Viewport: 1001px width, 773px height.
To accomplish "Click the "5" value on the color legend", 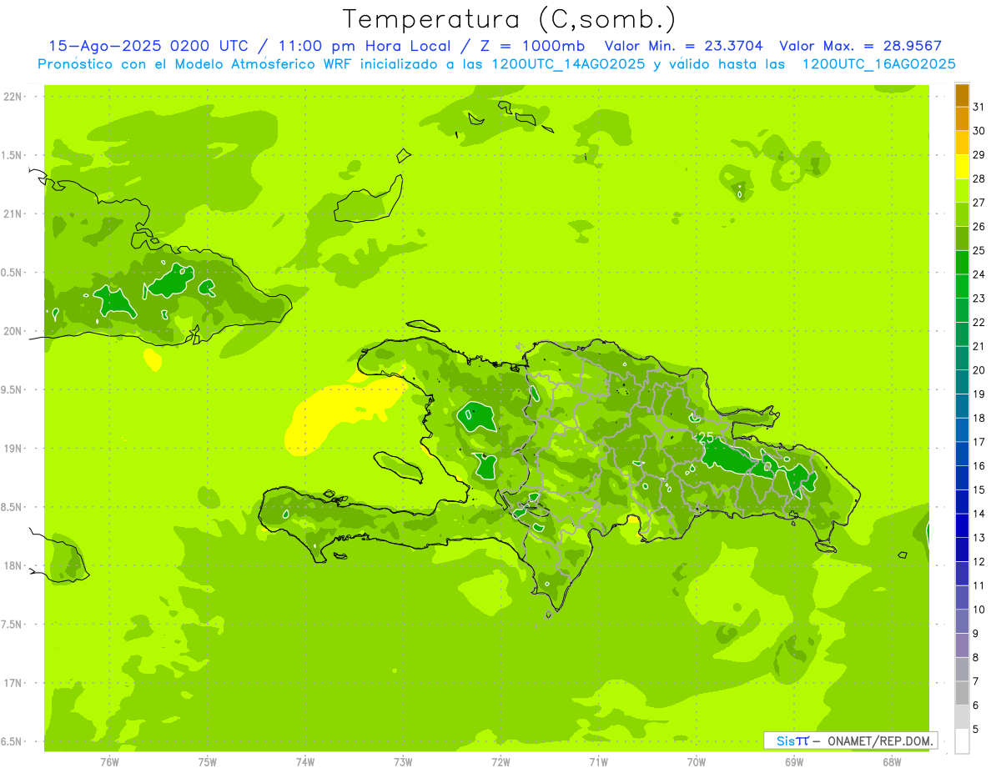I will (976, 729).
